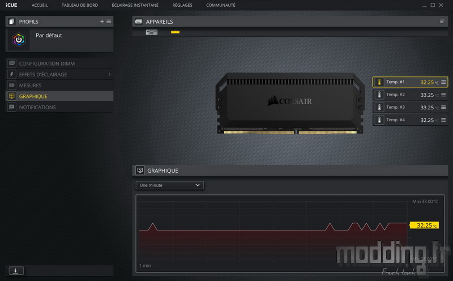Click Temp. #1 thermometer icon
Viewport: 453px width, 281px height.
coord(379,82)
